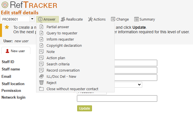The height and width of the screenshot is (113, 193).
Task: Click the ILL/Doc Del book icon
Action: 41,76
